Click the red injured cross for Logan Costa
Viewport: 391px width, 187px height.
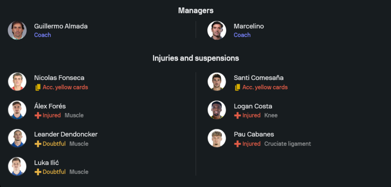[x=237, y=115]
